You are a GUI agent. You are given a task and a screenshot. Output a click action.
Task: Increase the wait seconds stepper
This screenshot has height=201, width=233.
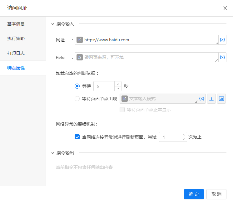coord(118,84)
